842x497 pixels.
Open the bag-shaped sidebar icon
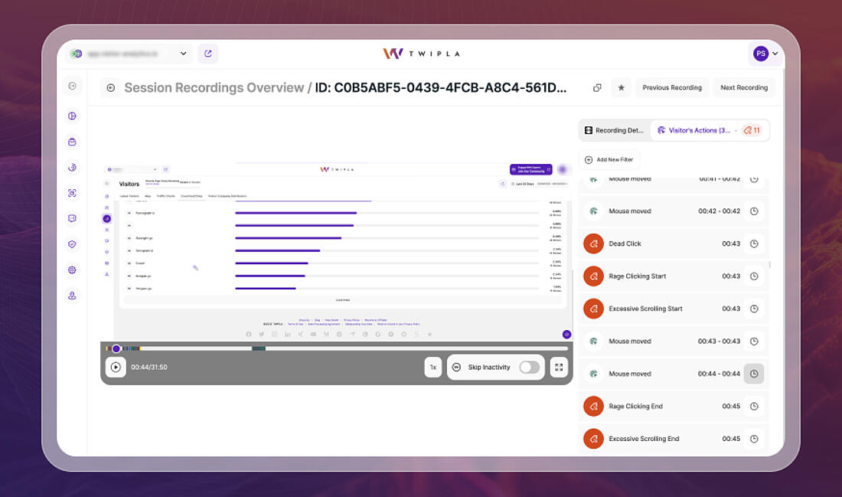coord(73,142)
